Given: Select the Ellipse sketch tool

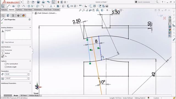Looking at the screenshot, I should click(x=37, y=6).
